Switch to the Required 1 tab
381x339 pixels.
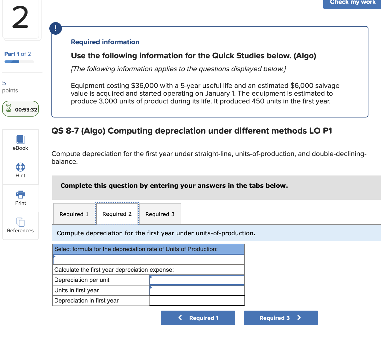coord(74,214)
